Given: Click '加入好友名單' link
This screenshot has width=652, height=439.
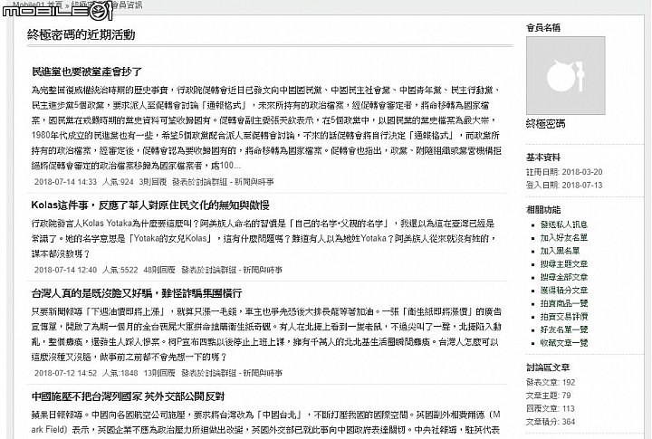Looking at the screenshot, I should [x=564, y=238].
